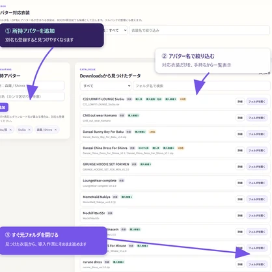Image resolution: width=272 pixels, height=272 pixels.
Task: Click file name Danzai_Bunny_Boy_For_Baku_v1.0.zip
Action: pyautogui.click(x=104, y=137)
